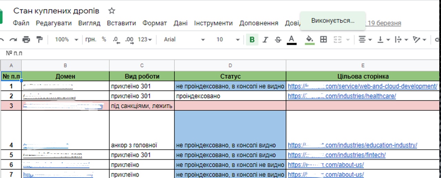Open text rotation dropdown
441x178 pixels.
(x=419, y=40)
